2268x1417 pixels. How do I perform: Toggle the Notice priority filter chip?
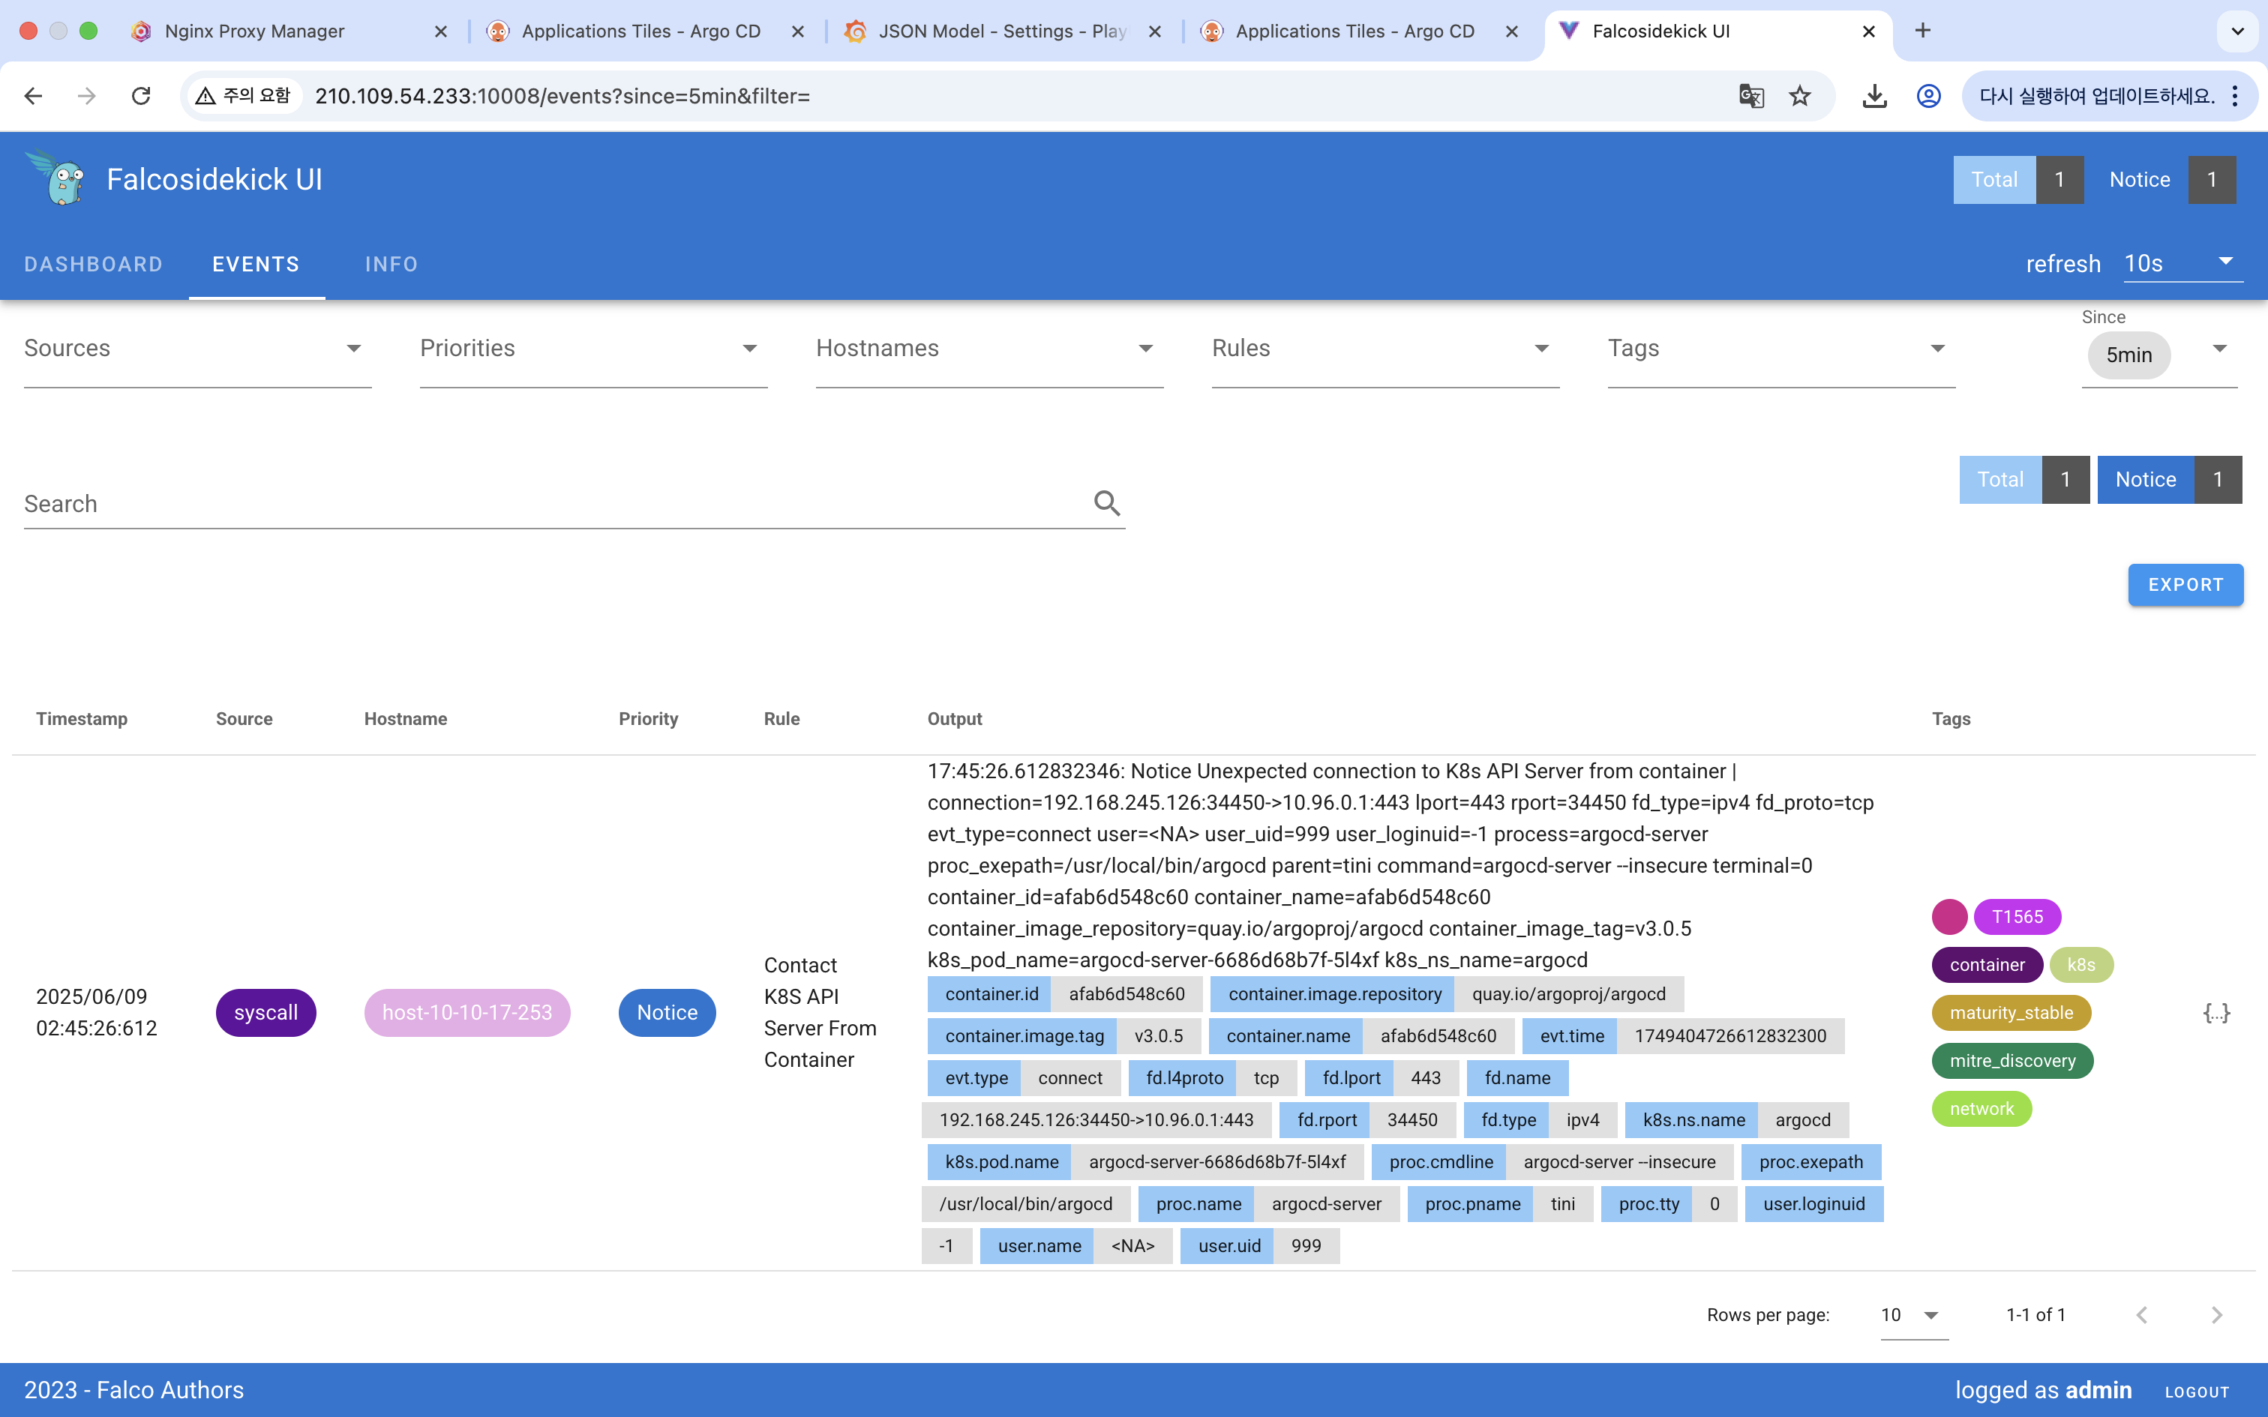click(666, 1012)
